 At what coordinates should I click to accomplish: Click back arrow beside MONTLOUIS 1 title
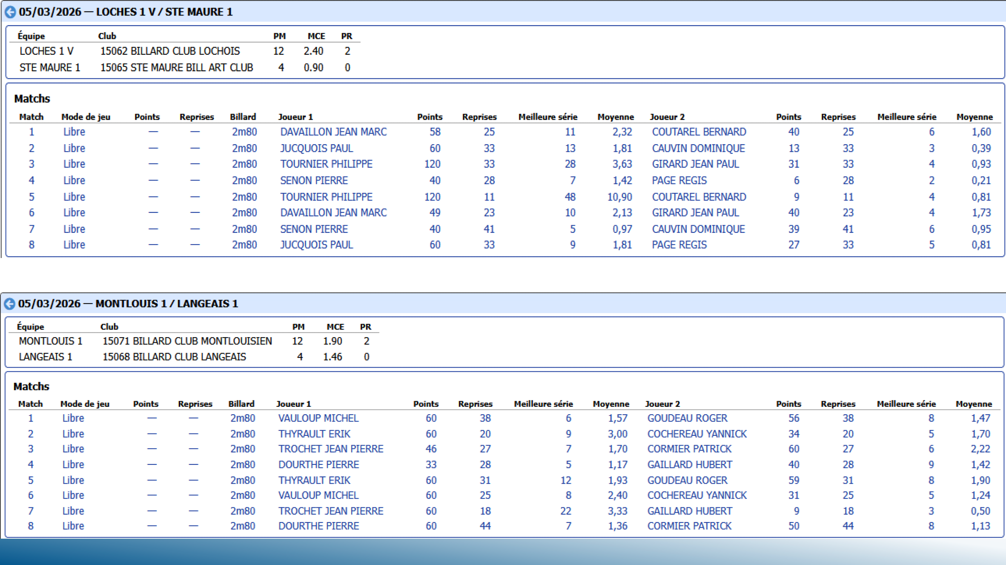(9, 304)
